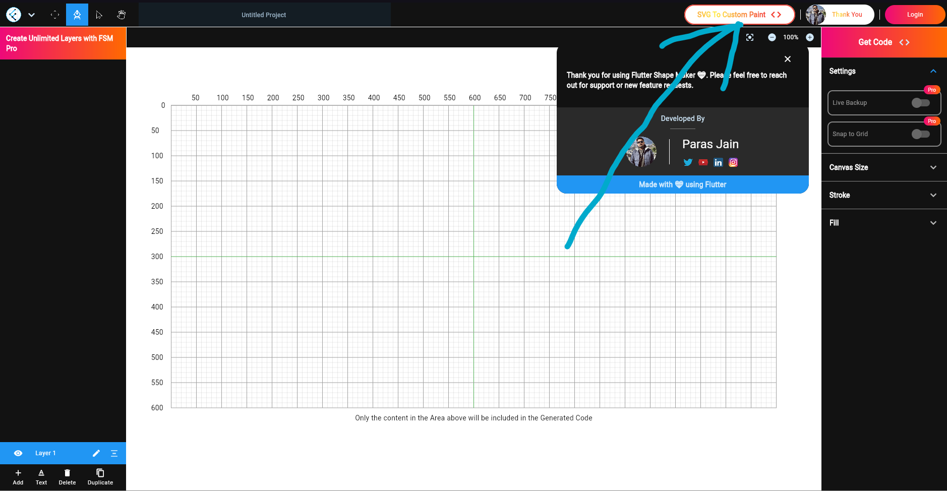Open developer's YouTube channel

(x=703, y=162)
